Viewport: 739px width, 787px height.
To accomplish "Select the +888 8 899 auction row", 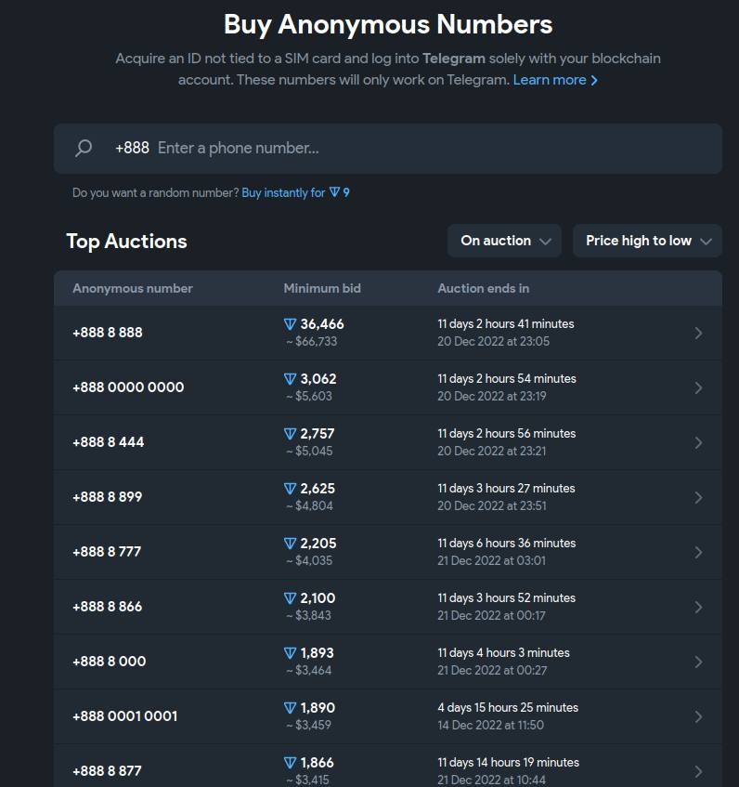I will (x=388, y=497).
